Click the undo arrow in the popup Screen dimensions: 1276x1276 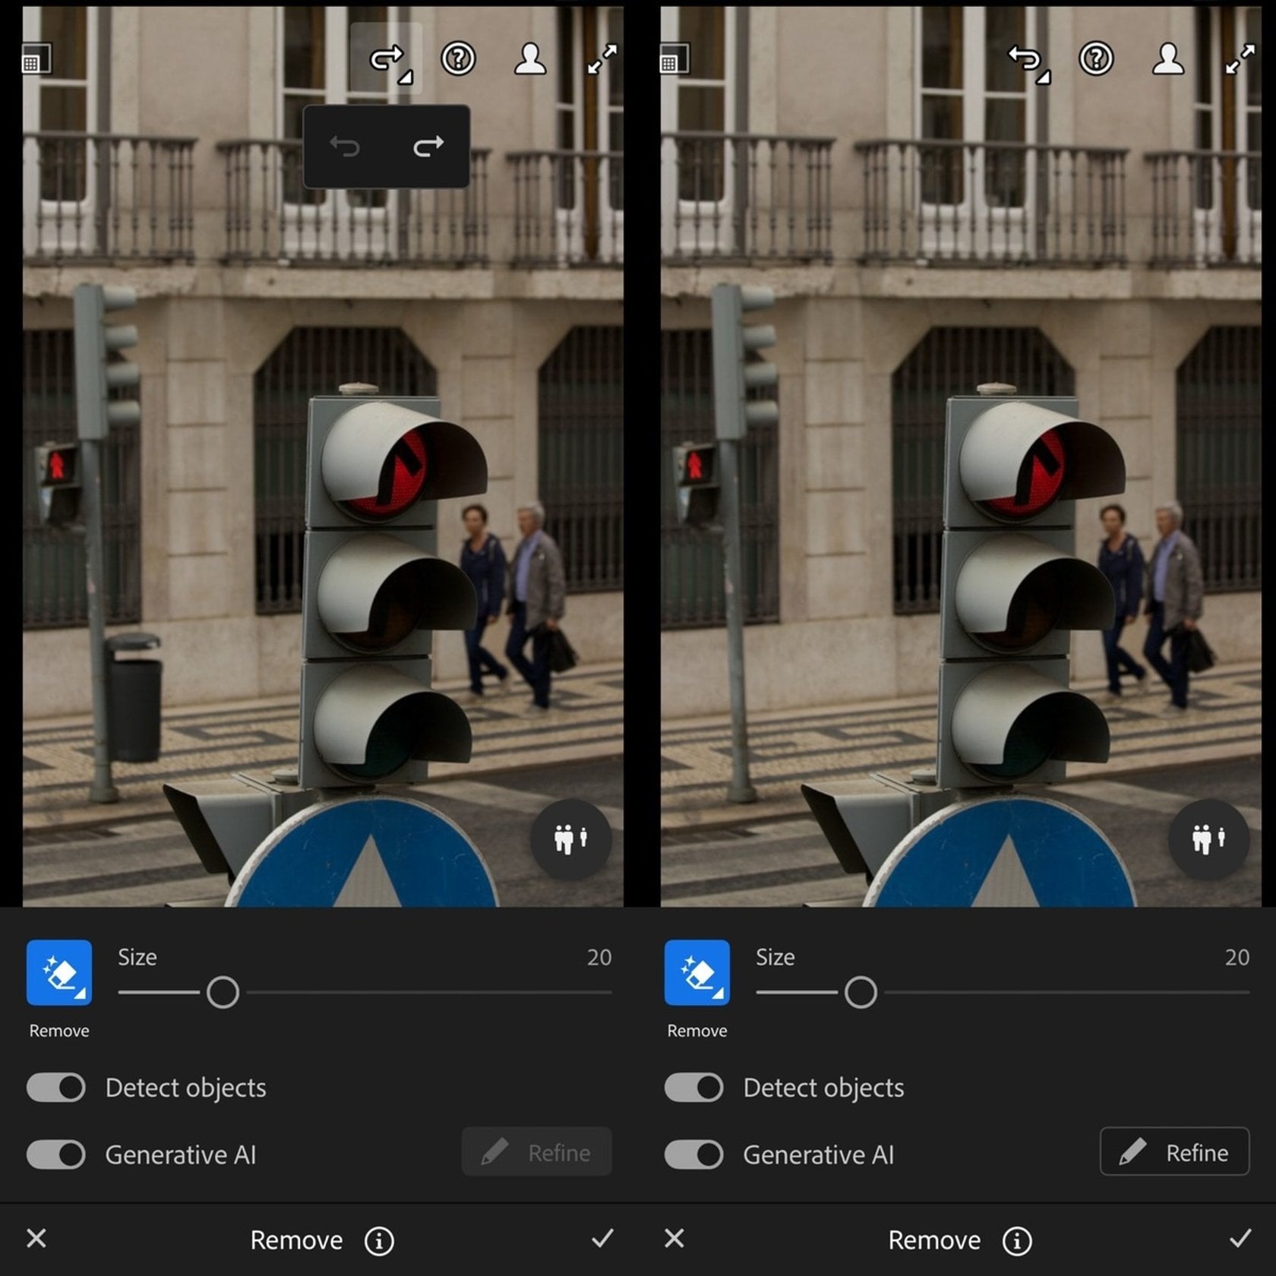click(347, 147)
